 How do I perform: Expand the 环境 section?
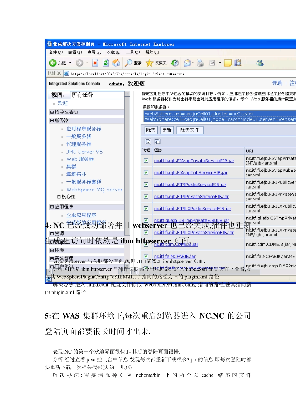pyautogui.click(x=52, y=250)
